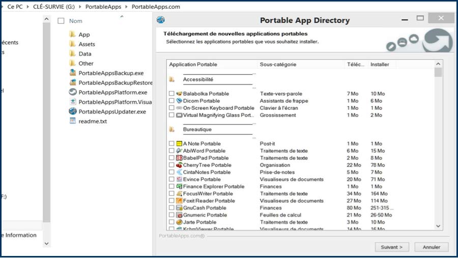
Task: Click the Accessibilité category folder icon
Action: coord(172,79)
